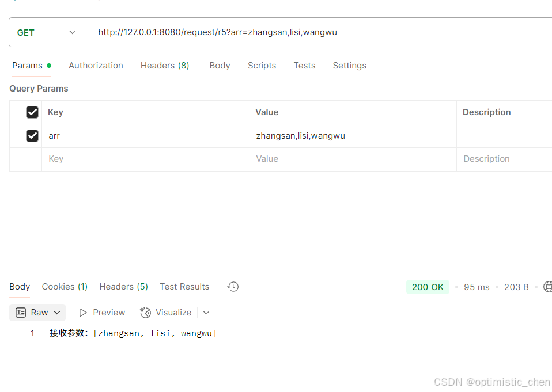Click the Description column header
This screenshot has width=552, height=392.
[486, 112]
